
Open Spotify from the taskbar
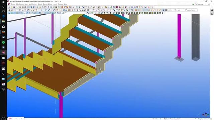3,42
